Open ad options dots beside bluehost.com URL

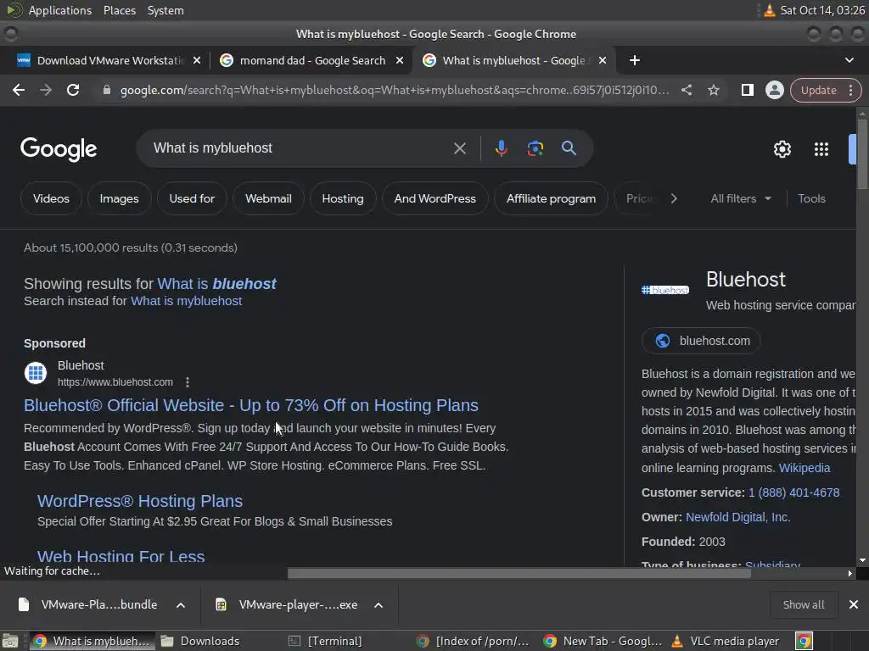click(x=188, y=382)
